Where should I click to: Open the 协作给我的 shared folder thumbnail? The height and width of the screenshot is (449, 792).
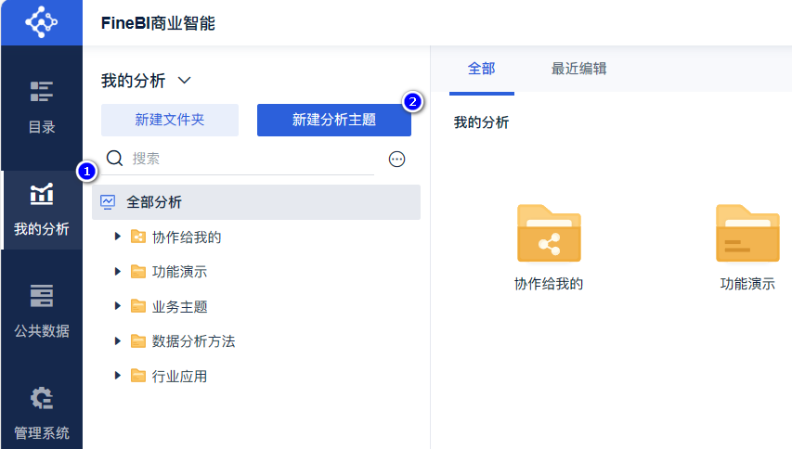(x=549, y=234)
